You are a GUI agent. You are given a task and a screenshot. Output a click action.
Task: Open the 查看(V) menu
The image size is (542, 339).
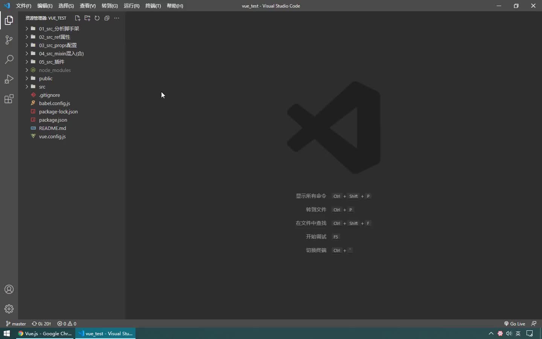[88, 6]
